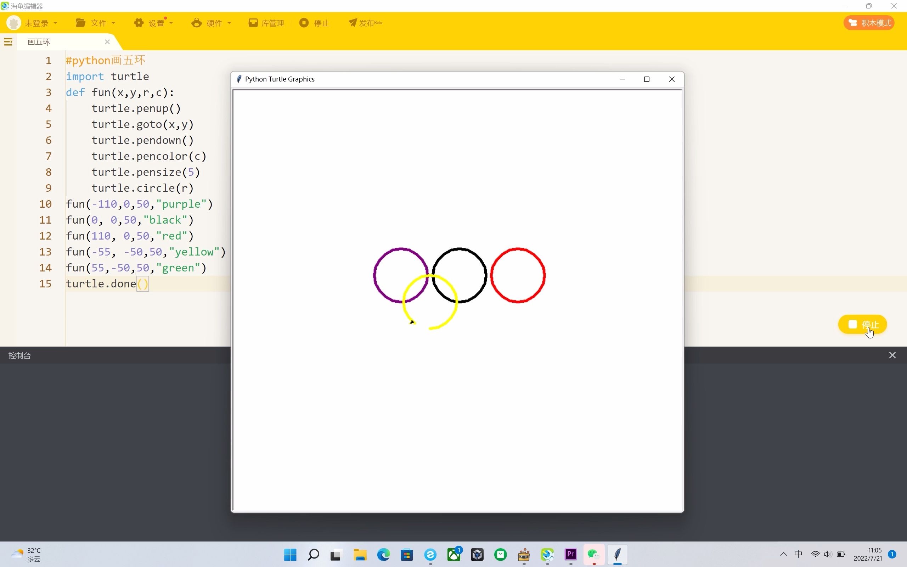Image resolution: width=907 pixels, height=567 pixels.
Task: Select the 画五环 file tab
Action: click(39, 41)
